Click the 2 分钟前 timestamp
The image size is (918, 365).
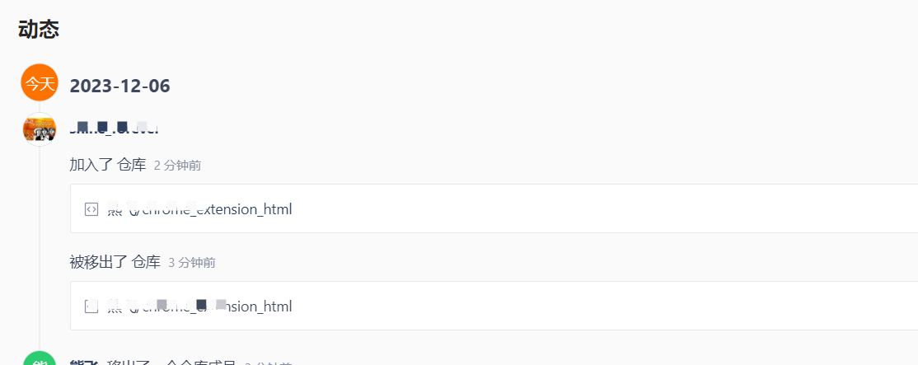(x=177, y=166)
